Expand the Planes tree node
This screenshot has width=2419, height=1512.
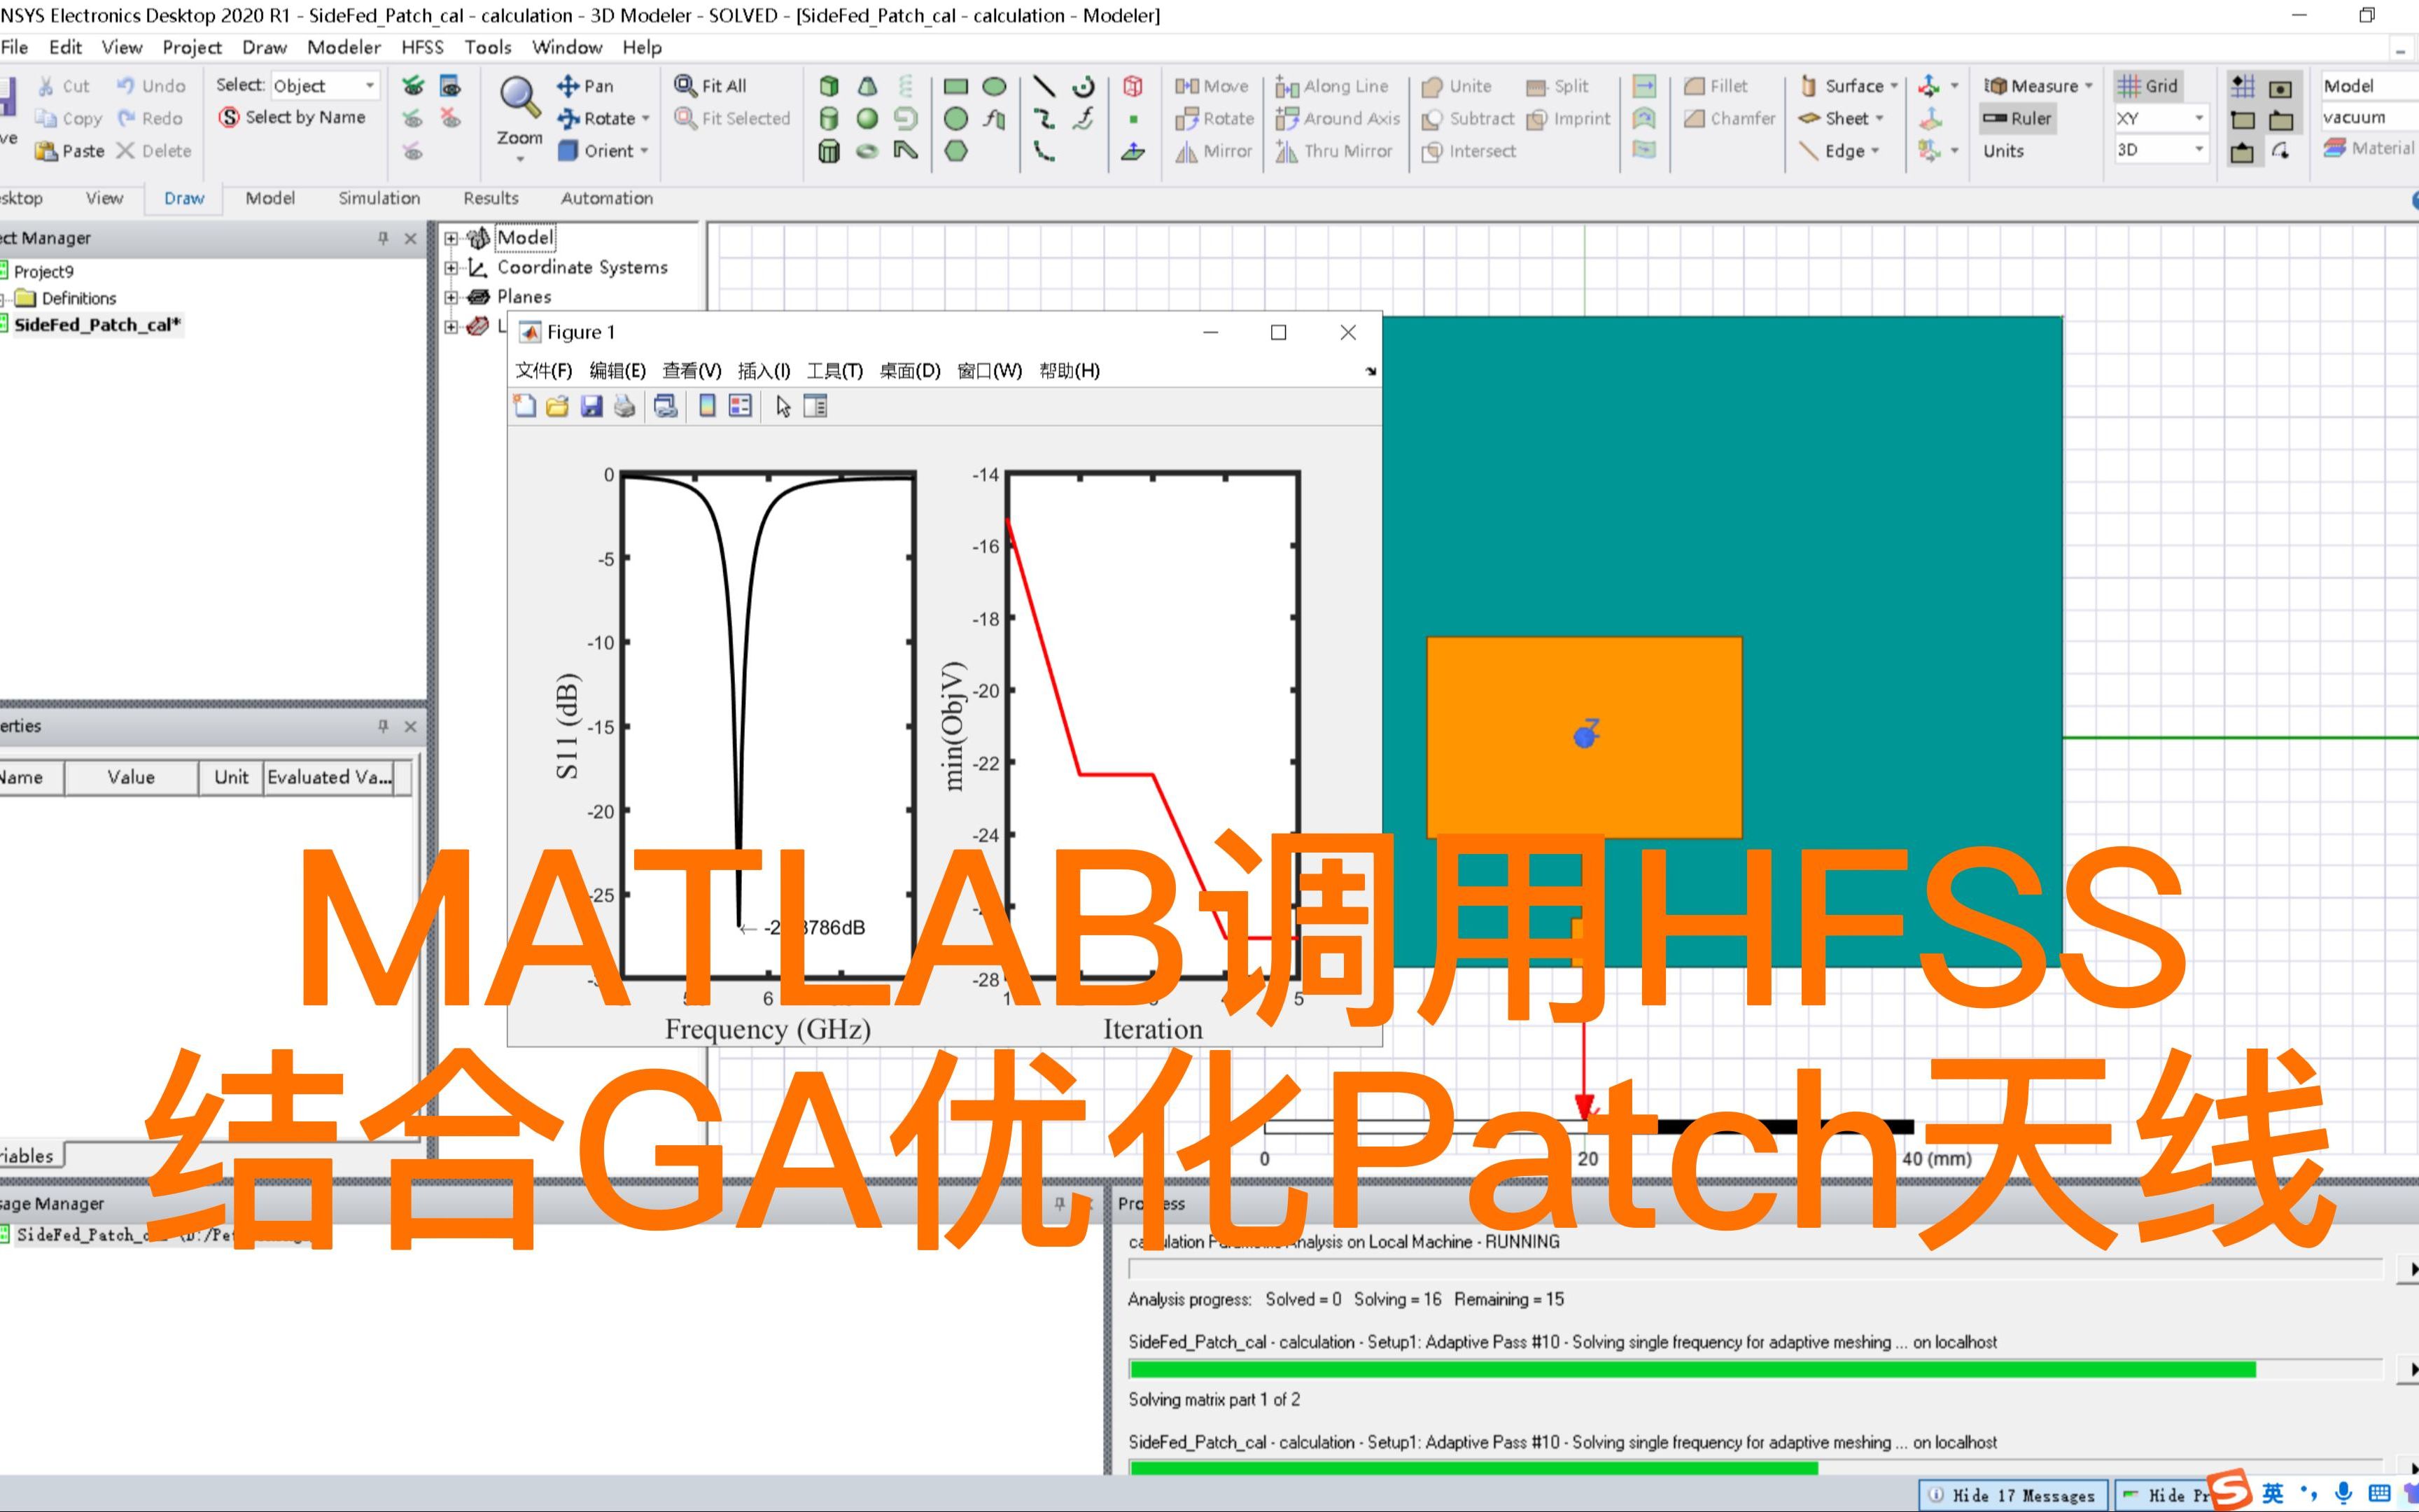pyautogui.click(x=451, y=297)
